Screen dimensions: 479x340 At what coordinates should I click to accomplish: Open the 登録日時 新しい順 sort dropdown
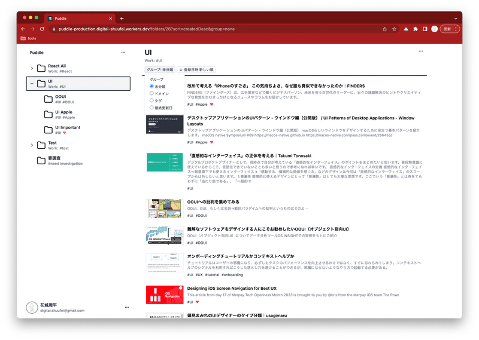[196, 70]
